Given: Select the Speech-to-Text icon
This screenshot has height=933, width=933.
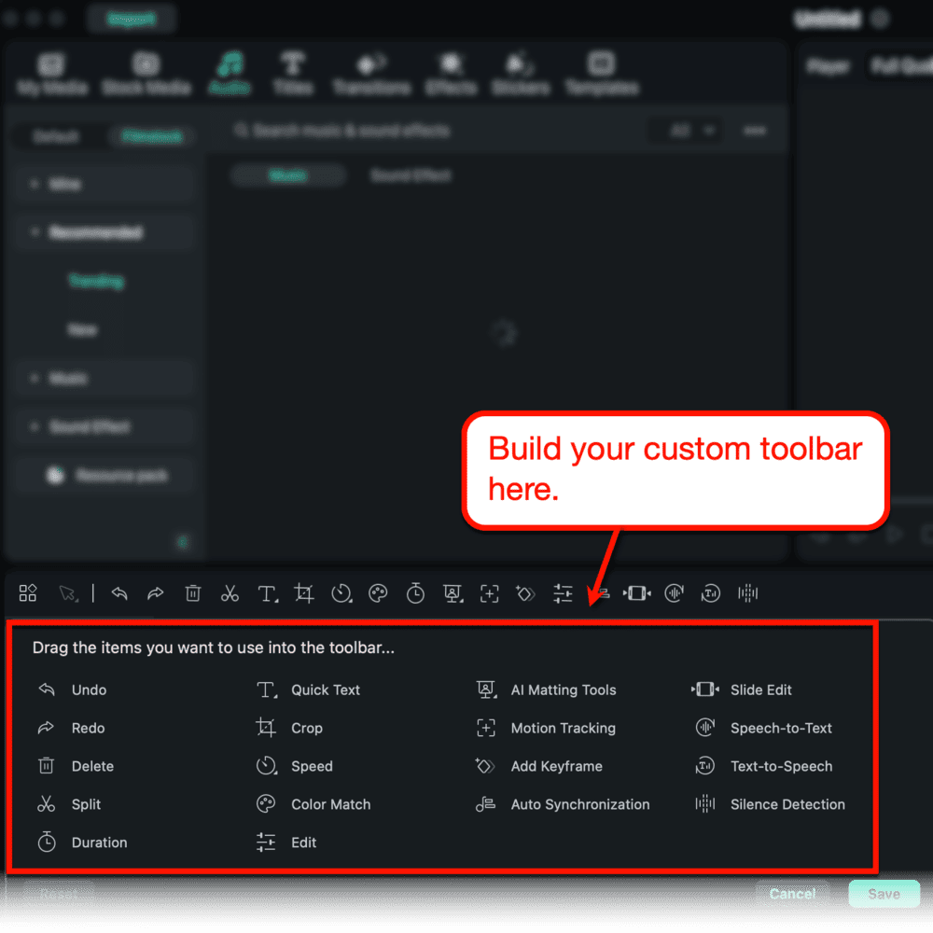Looking at the screenshot, I should (706, 728).
